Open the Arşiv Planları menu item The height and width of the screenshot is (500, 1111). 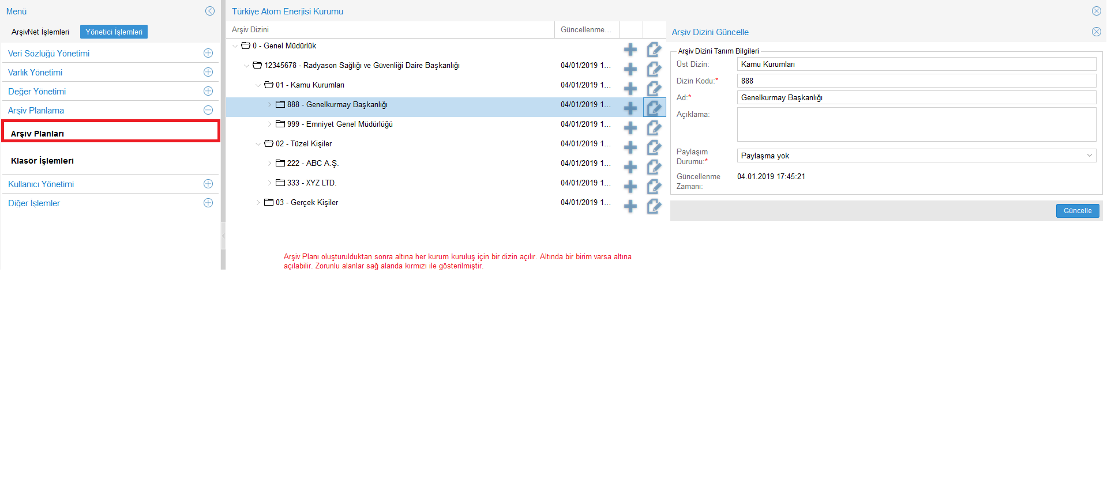pos(37,133)
